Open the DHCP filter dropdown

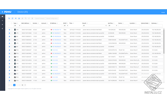pos(66,26)
